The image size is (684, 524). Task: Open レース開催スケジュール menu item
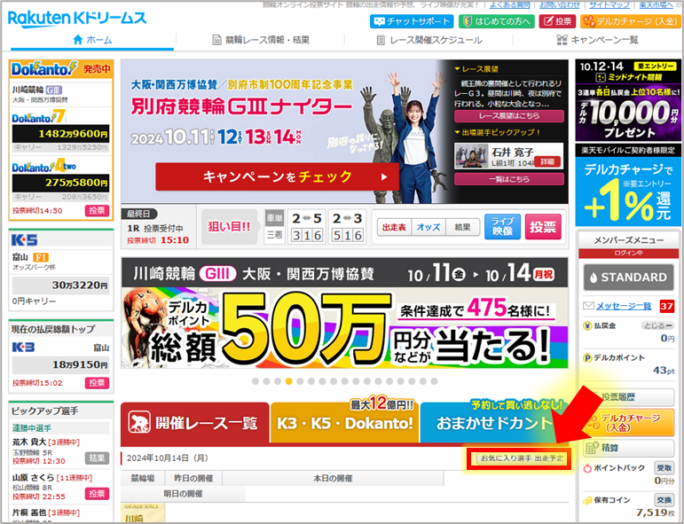point(429,40)
